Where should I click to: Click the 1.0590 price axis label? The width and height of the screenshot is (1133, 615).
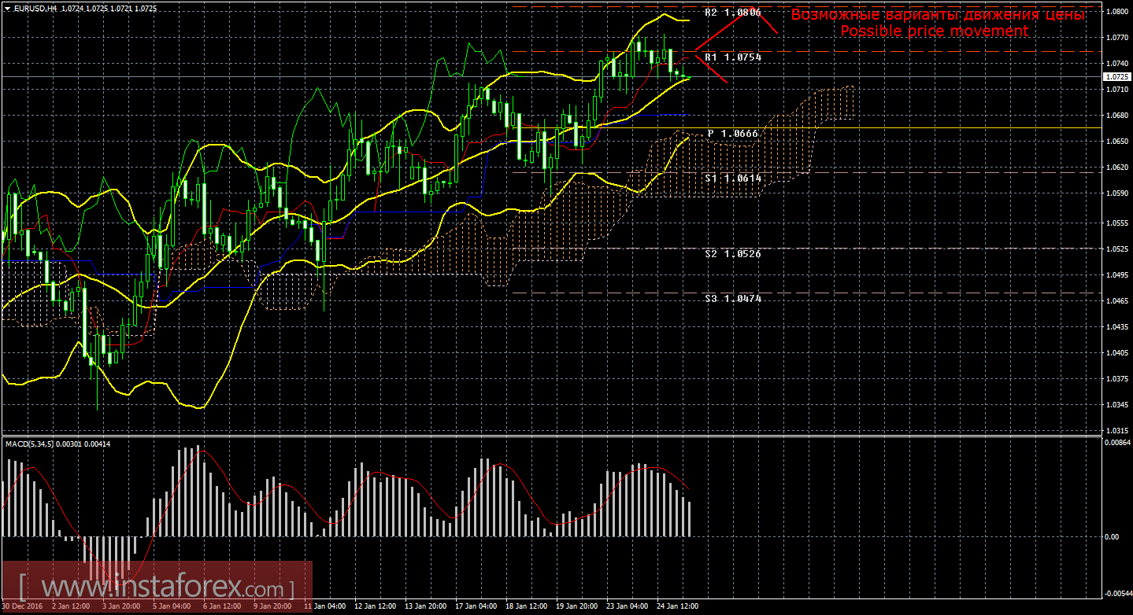[1116, 193]
